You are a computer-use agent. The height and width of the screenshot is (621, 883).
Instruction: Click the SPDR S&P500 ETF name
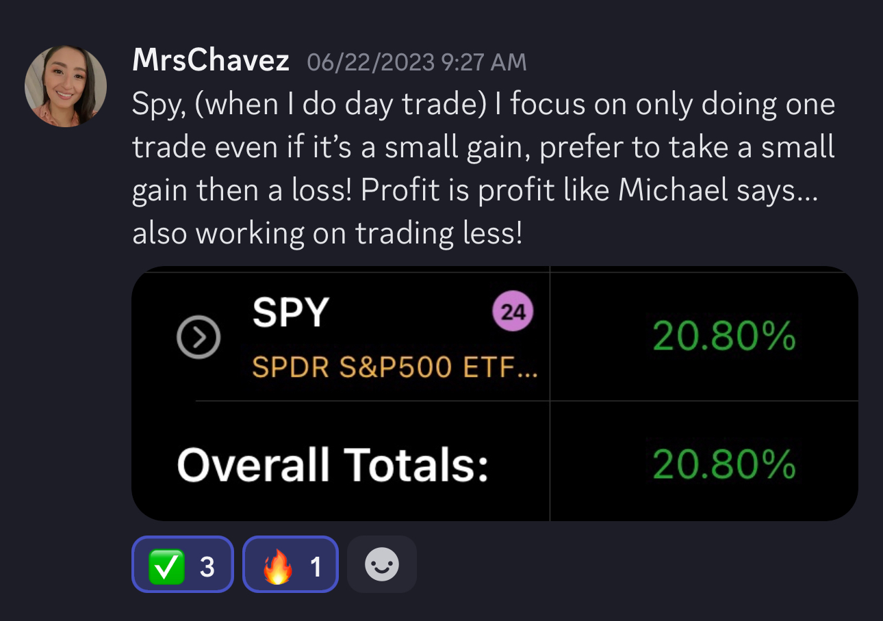point(394,369)
